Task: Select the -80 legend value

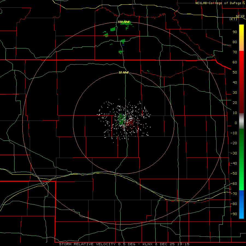Action: [234, 204]
